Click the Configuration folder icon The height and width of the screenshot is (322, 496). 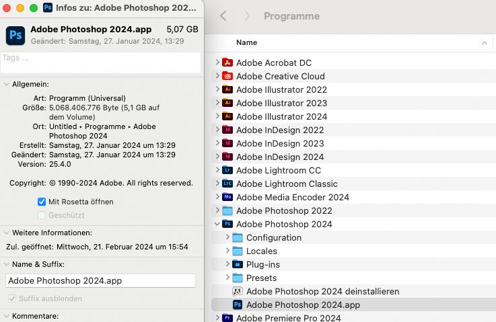[238, 237]
